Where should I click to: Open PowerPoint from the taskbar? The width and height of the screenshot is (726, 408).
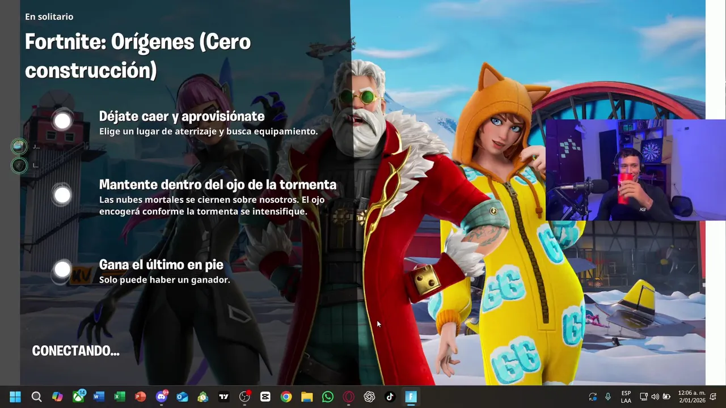coord(140,397)
